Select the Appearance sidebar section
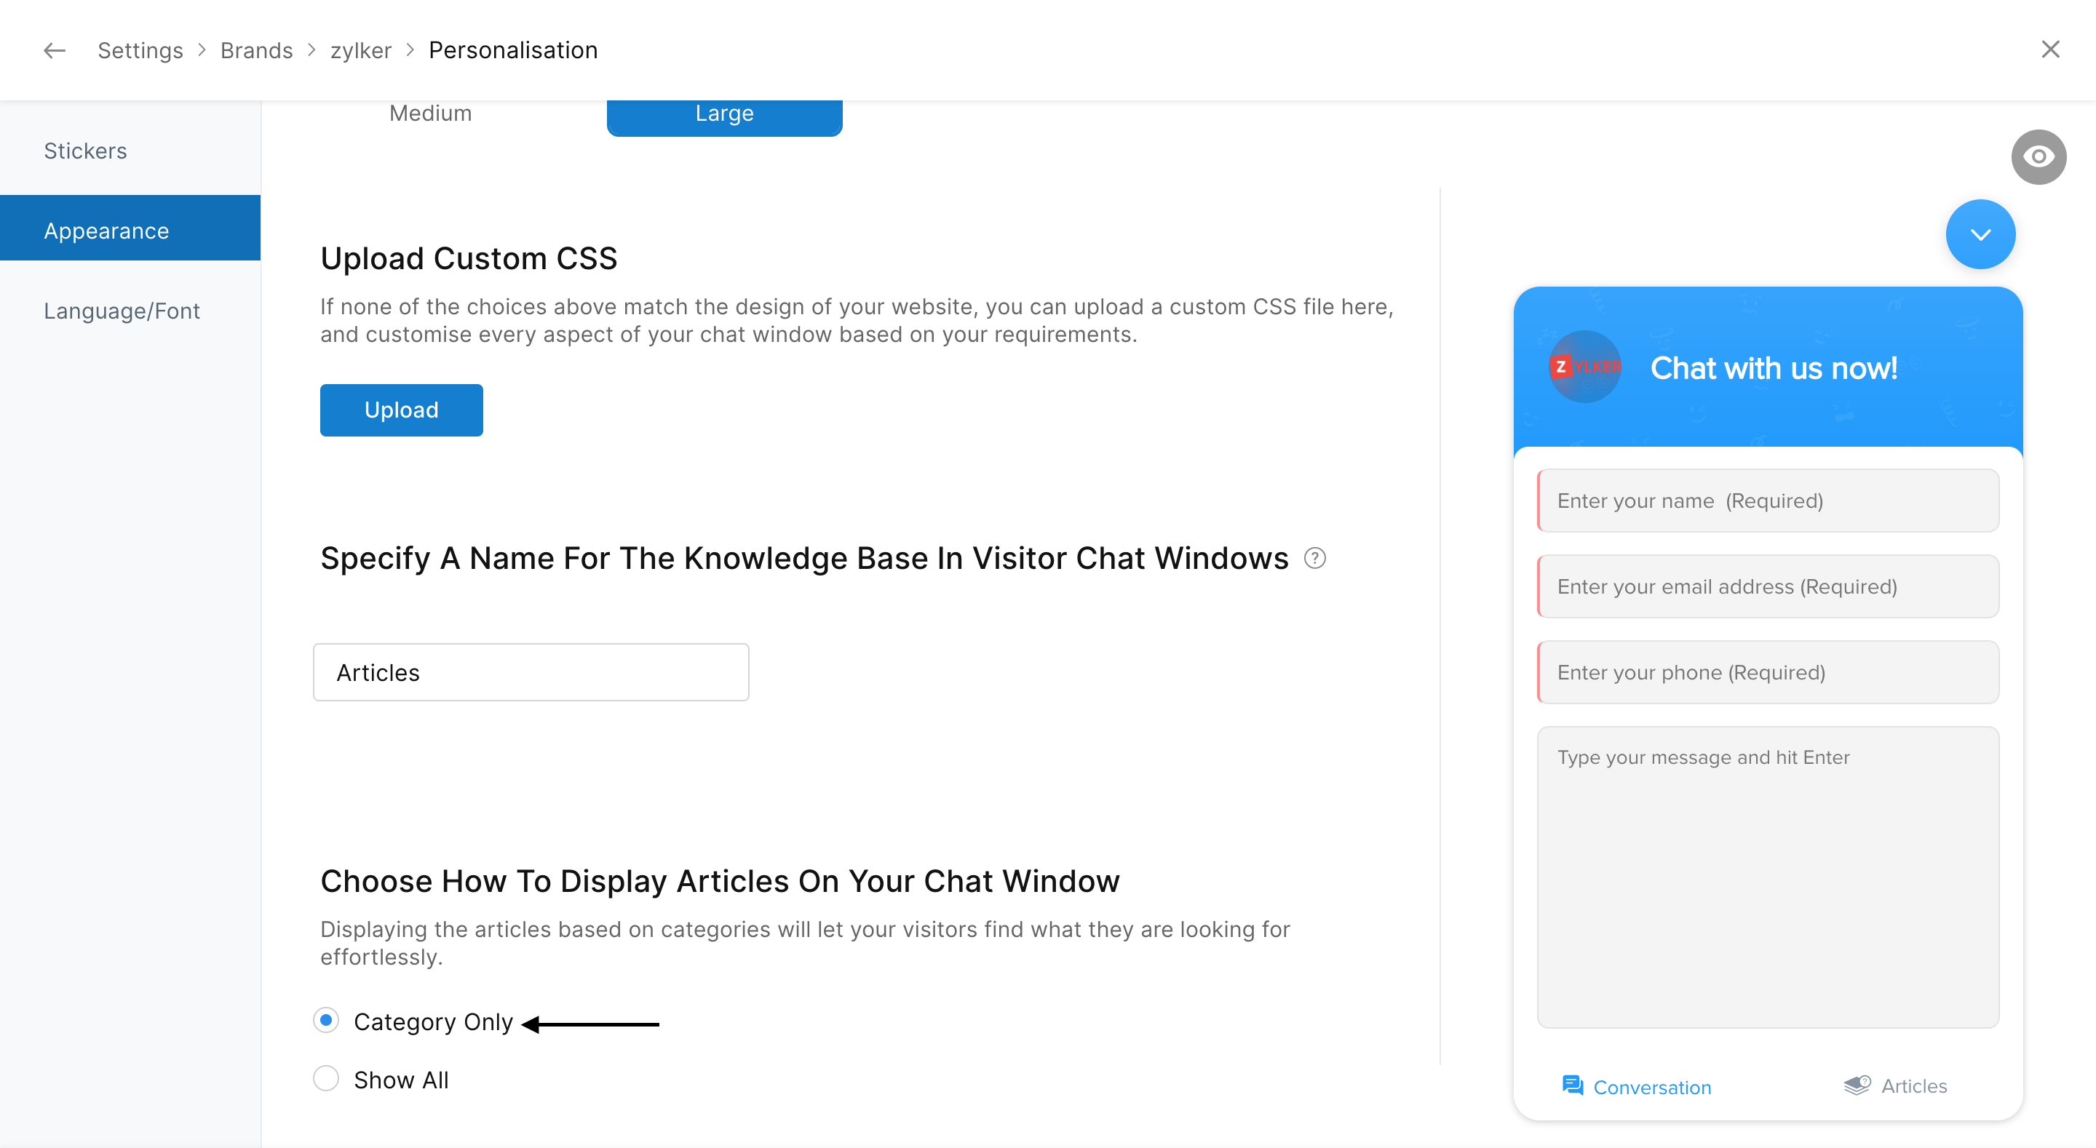2096x1148 pixels. click(106, 231)
